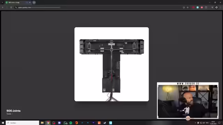Bookmark this page with star icon
223x125 pixels.
click(187, 7)
